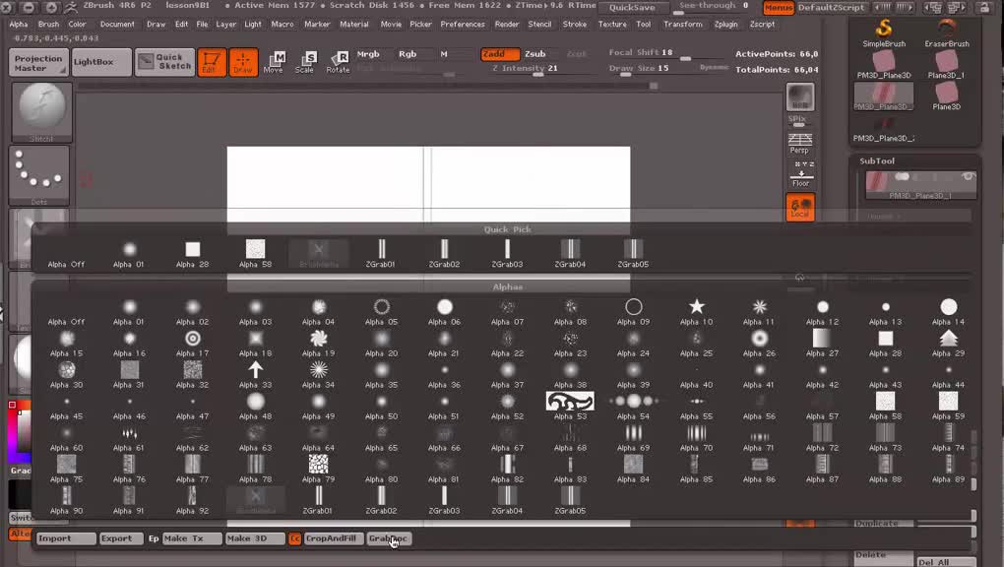Toggle Local transformations button
This screenshot has height=567, width=1004.
800,207
